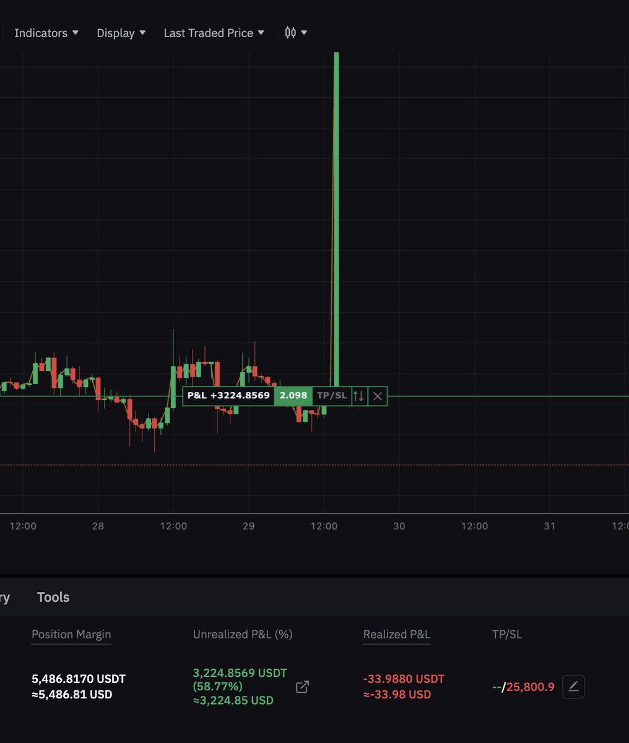Click the 31 date label on time axis
The height and width of the screenshot is (743, 629).
[x=550, y=526]
